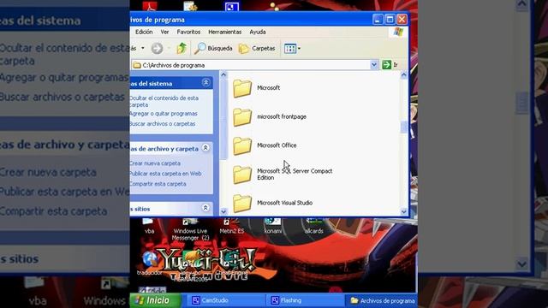Image resolution: width=548 pixels, height=308 pixels.
Task: Click the Inicio start button
Action: point(155,300)
